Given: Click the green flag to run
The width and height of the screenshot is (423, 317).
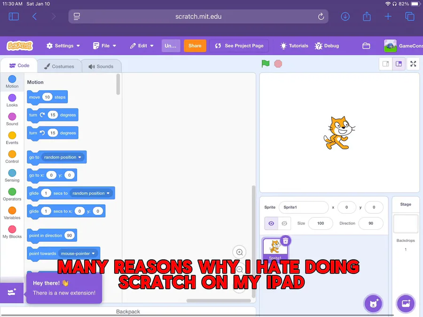Looking at the screenshot, I should 266,64.
